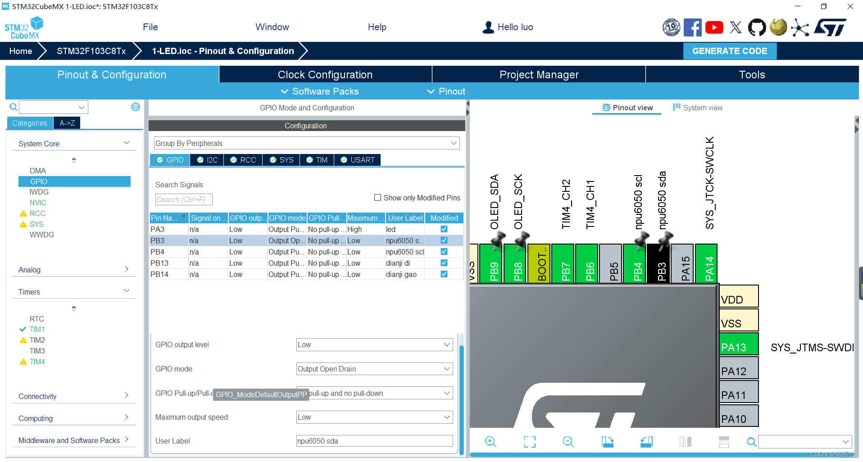Viewport: 863px width, 462px height.
Task: Click STM32F103C8Tx breadcrumb
Action: tap(91, 51)
